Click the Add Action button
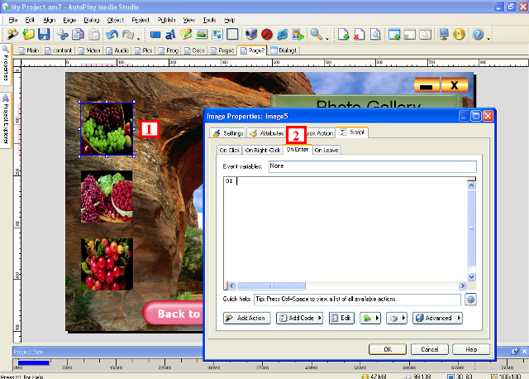Screen dimensions: 529x379 pyautogui.click(x=246, y=318)
